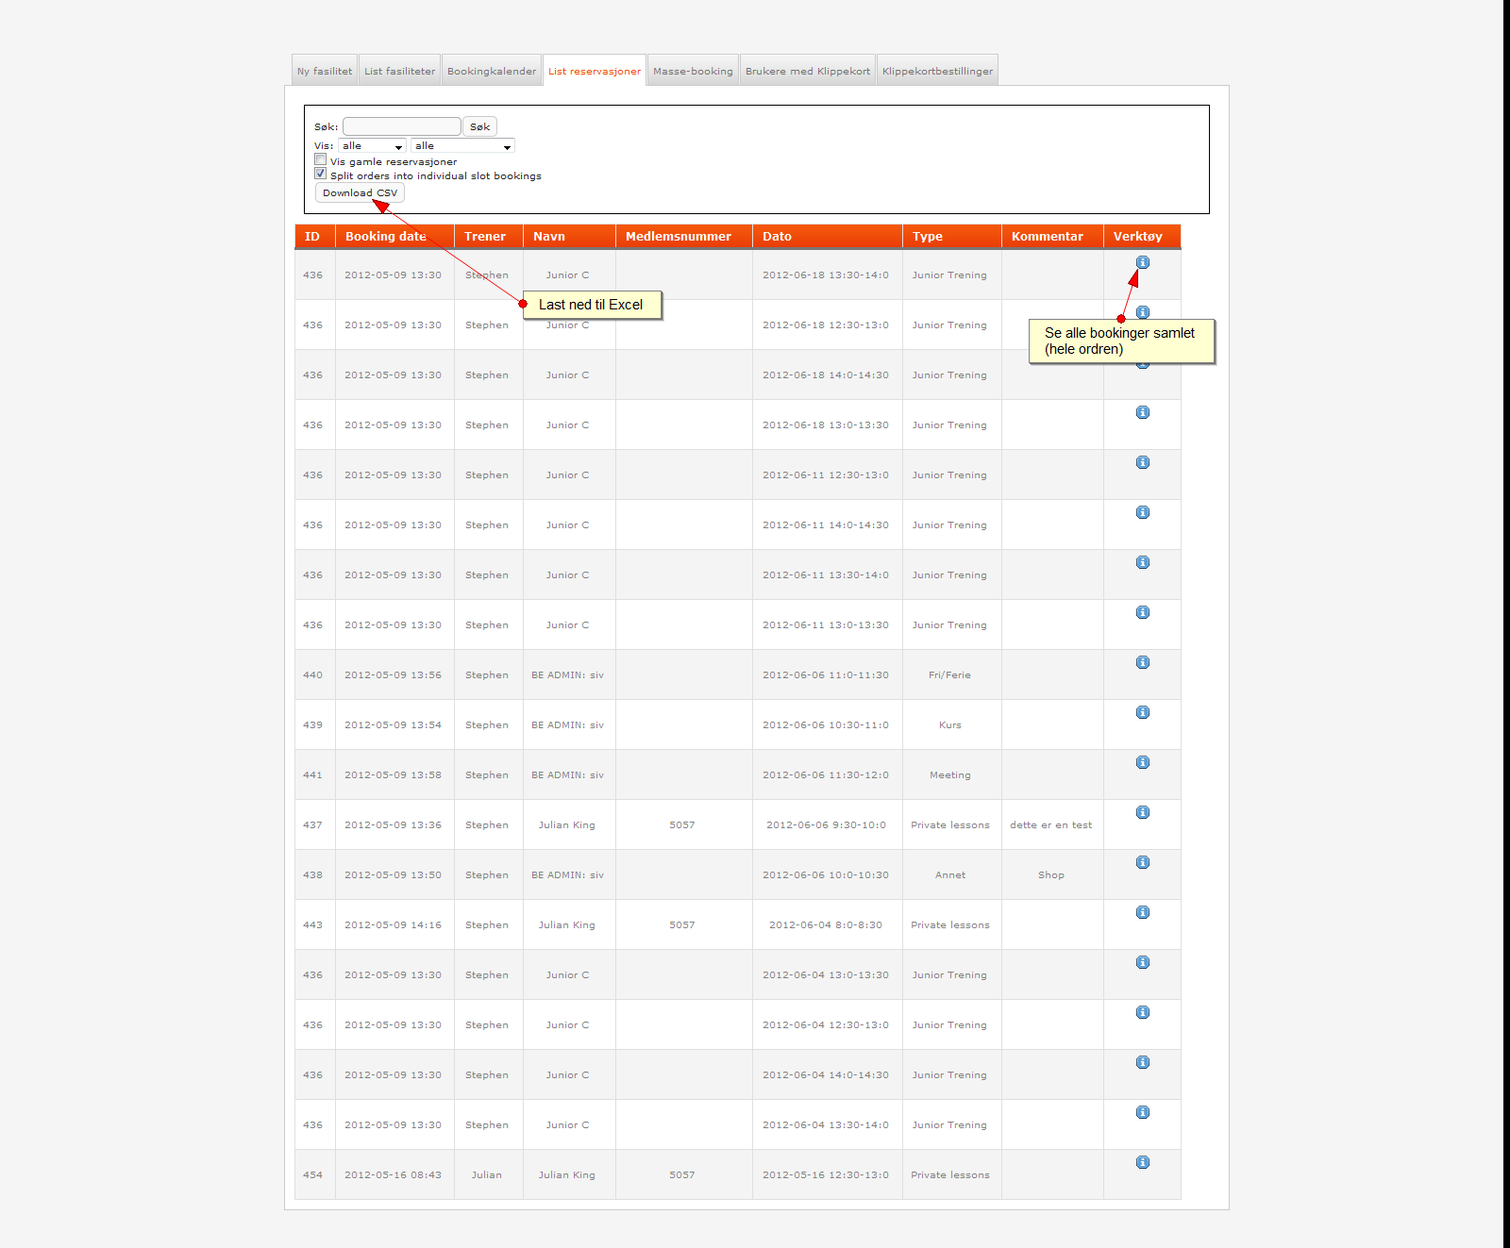View info for reservation 437 private lesson
The width and height of the screenshot is (1510, 1248).
[x=1143, y=812]
